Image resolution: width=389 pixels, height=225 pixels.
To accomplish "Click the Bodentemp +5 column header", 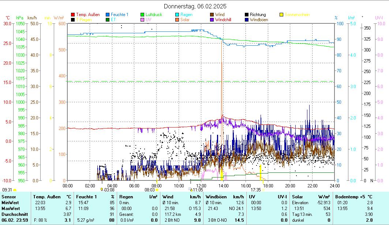I will click(x=348, y=197).
